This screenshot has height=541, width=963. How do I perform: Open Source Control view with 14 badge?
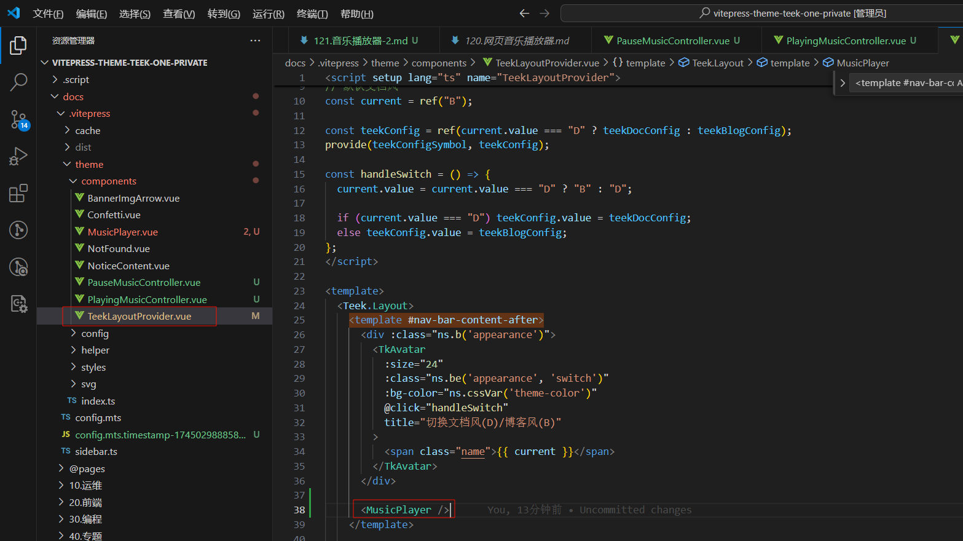point(18,119)
